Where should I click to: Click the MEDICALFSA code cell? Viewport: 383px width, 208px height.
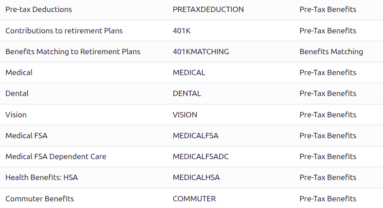pos(195,136)
